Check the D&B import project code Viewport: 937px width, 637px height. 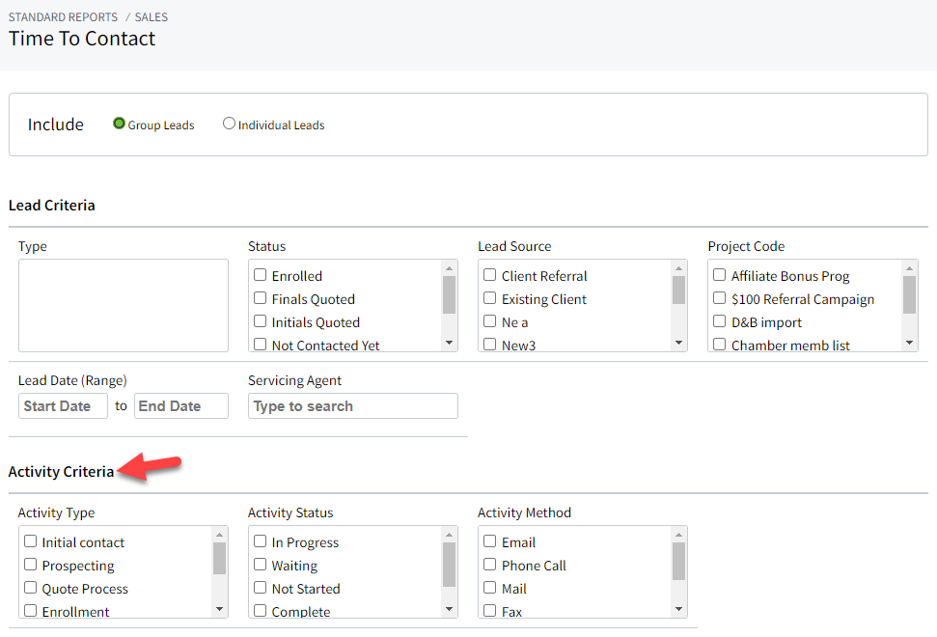(718, 321)
